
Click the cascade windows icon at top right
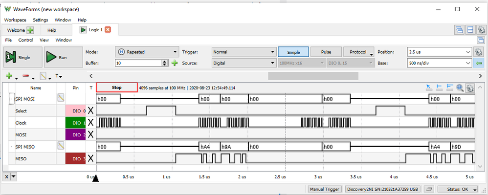[x=459, y=30]
